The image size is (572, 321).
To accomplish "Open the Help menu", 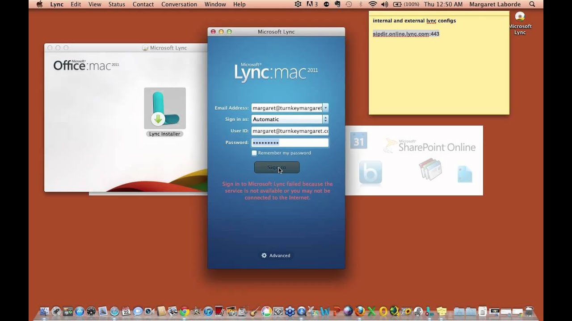I will tap(239, 4).
